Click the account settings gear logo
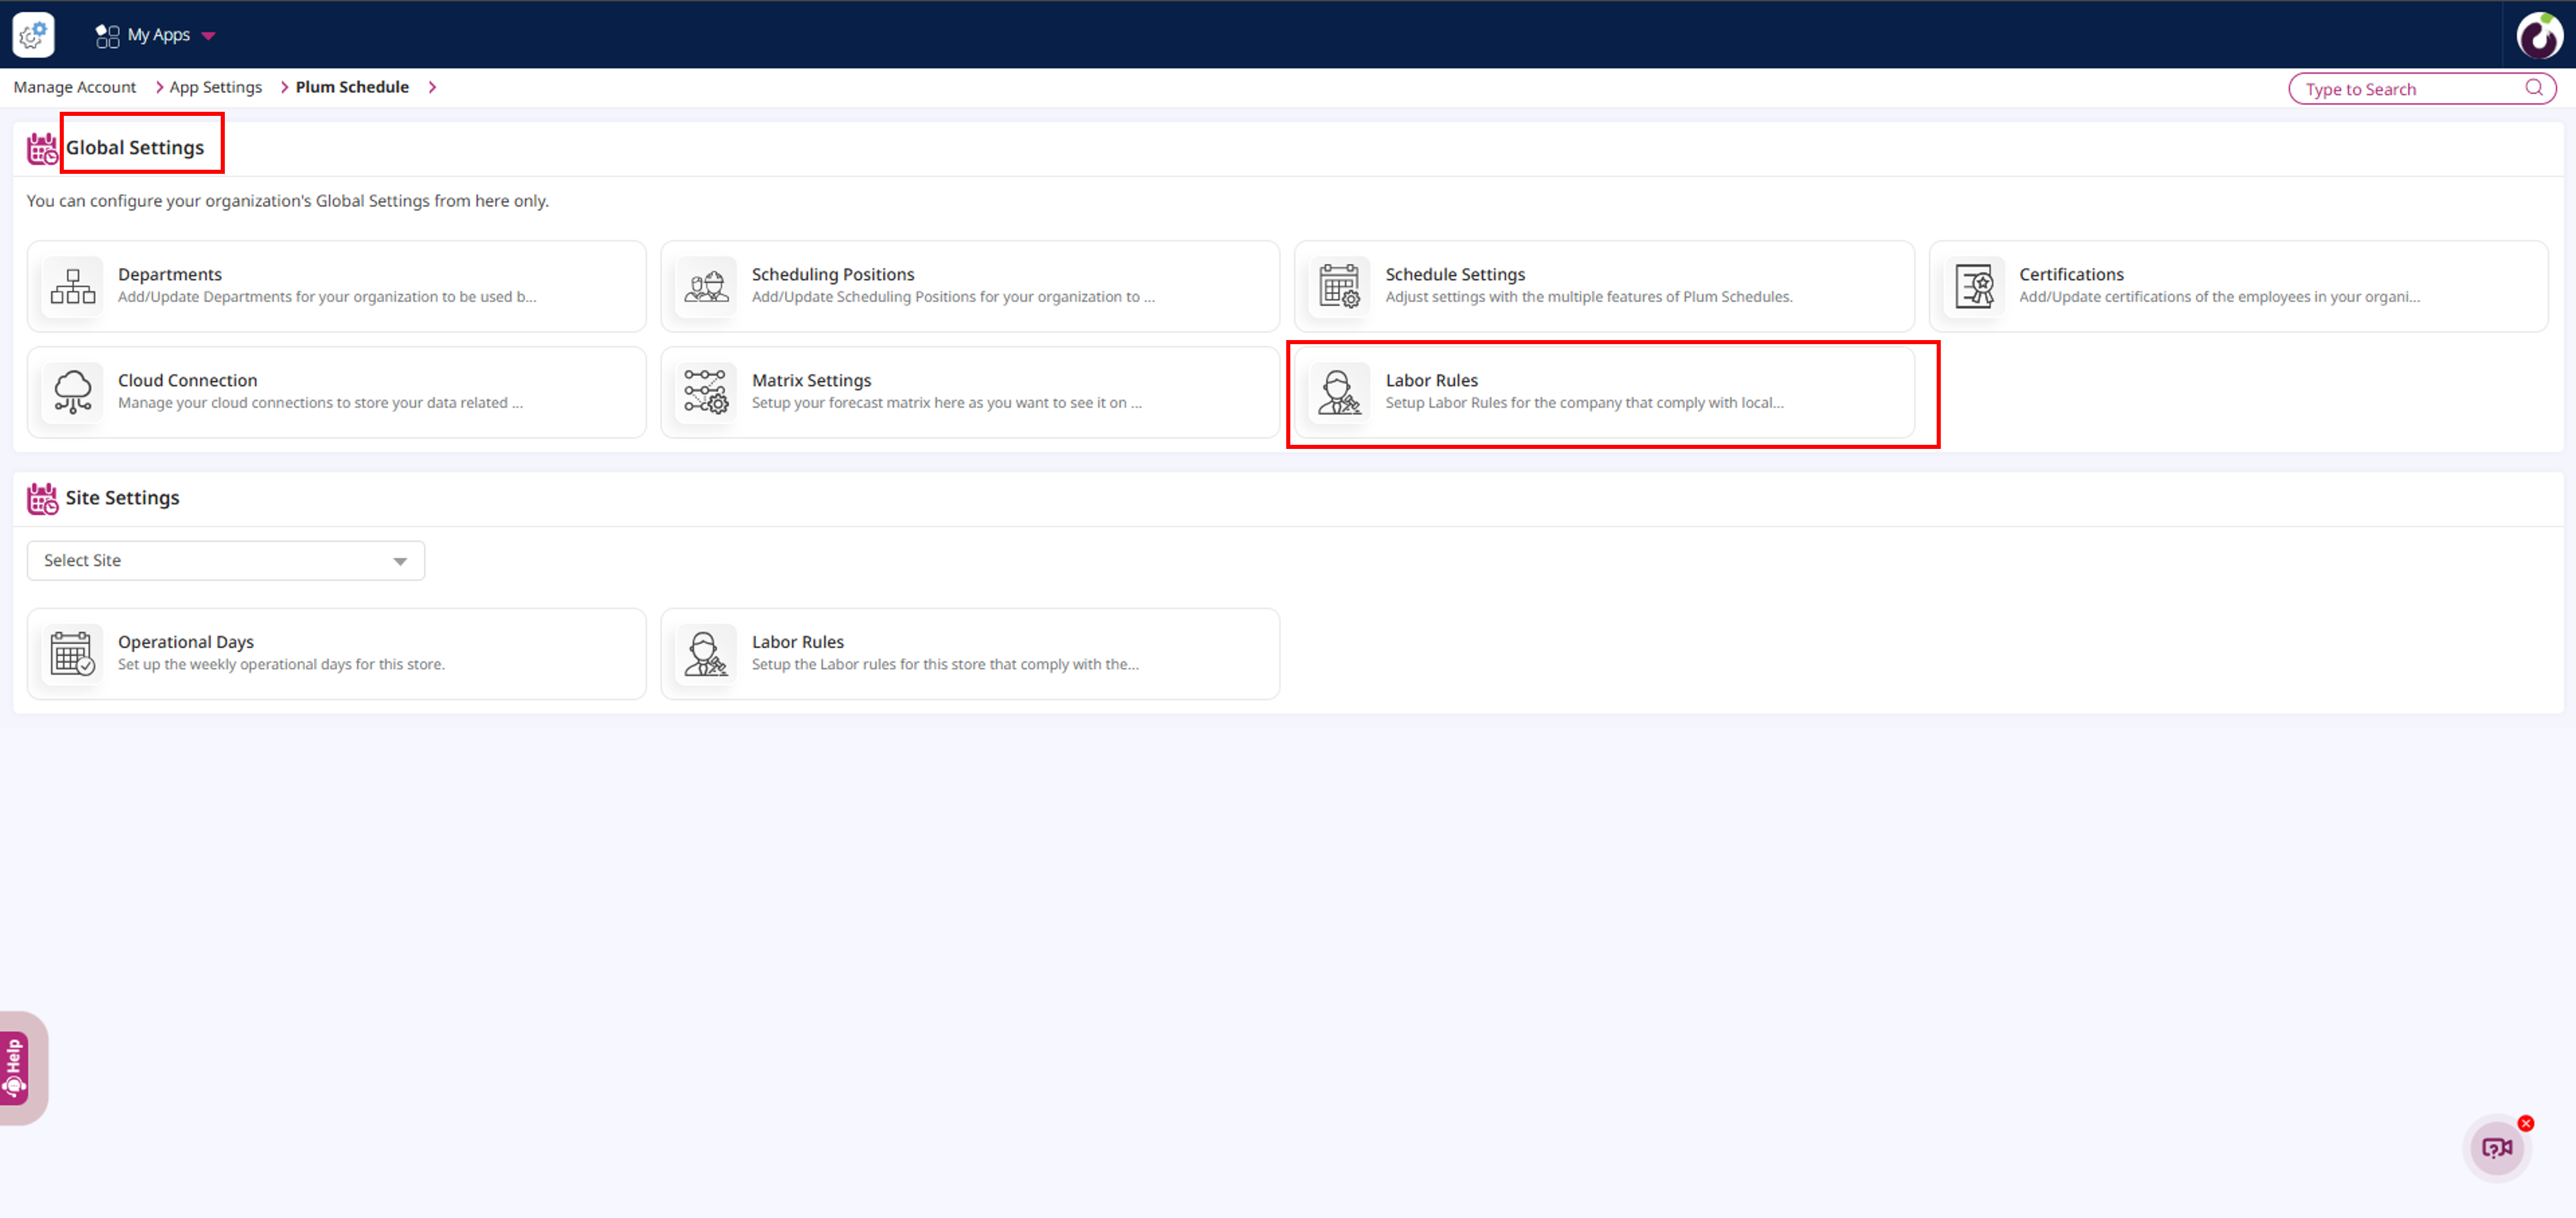The width and height of the screenshot is (2576, 1218). point(33,35)
